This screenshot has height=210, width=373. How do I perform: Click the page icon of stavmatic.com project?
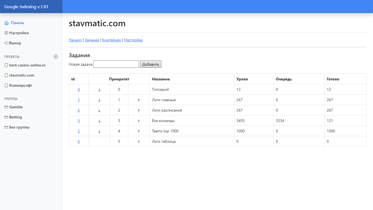pos(6,75)
